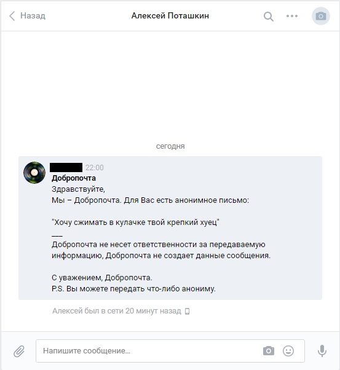Click the blacked-out sender name

[x=66, y=167]
